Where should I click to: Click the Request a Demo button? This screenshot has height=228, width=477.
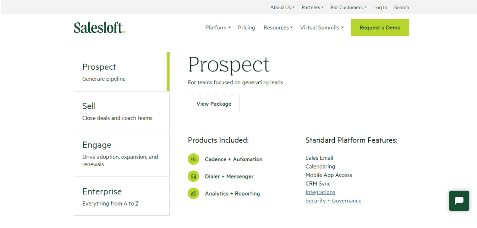coord(380,27)
